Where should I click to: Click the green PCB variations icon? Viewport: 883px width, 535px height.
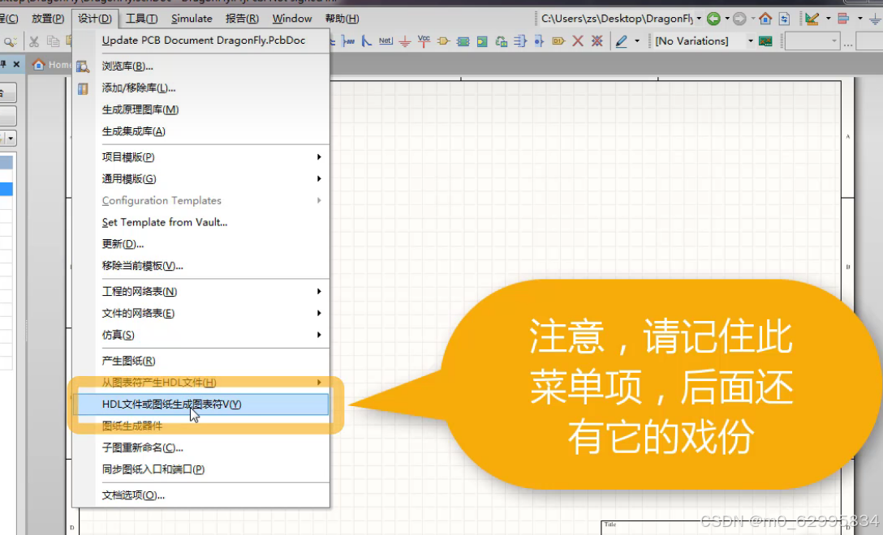(x=765, y=41)
